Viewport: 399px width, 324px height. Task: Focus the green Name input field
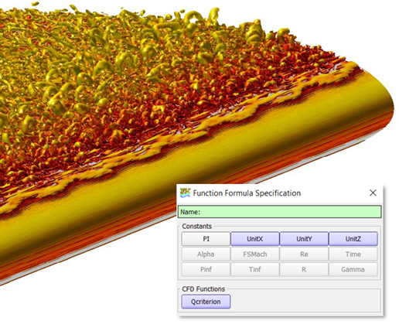click(x=279, y=212)
